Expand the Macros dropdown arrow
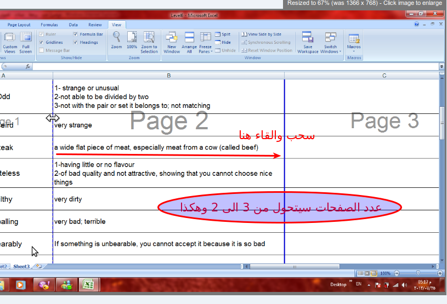The width and height of the screenshot is (447, 304). click(x=354, y=51)
